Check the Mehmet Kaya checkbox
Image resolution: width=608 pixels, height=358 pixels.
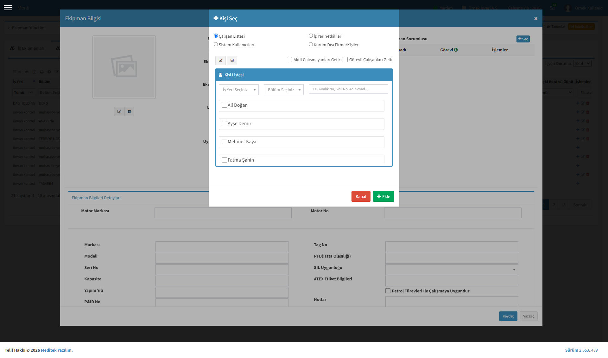225,142
